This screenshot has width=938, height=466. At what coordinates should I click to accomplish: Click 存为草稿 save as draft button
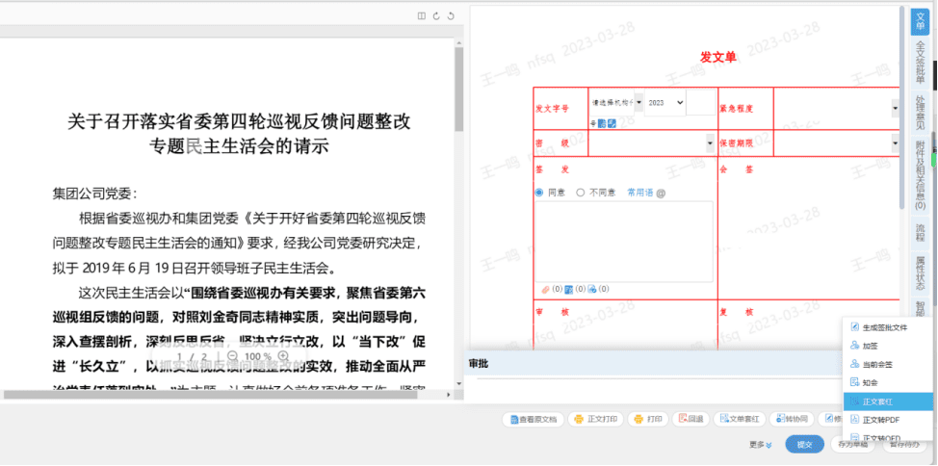[x=853, y=445]
